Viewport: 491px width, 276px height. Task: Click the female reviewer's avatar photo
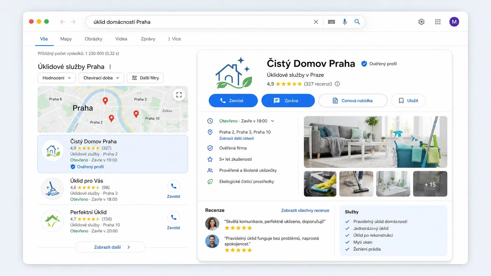(x=212, y=223)
